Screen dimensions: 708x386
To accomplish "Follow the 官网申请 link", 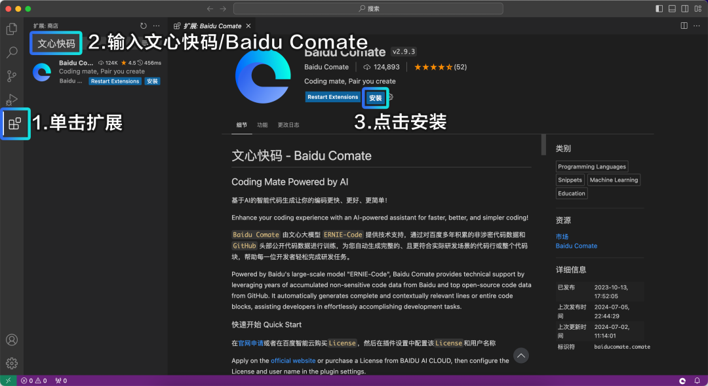I will coord(250,343).
